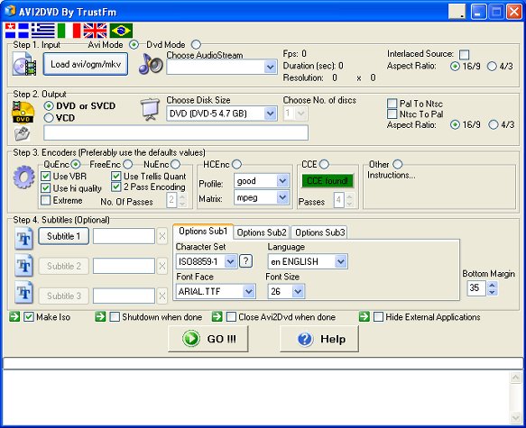
Task: Click the text icon beside Subtitle 3
Action: point(23,293)
